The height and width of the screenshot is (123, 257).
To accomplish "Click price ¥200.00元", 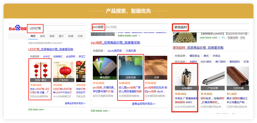I will 36,85.
